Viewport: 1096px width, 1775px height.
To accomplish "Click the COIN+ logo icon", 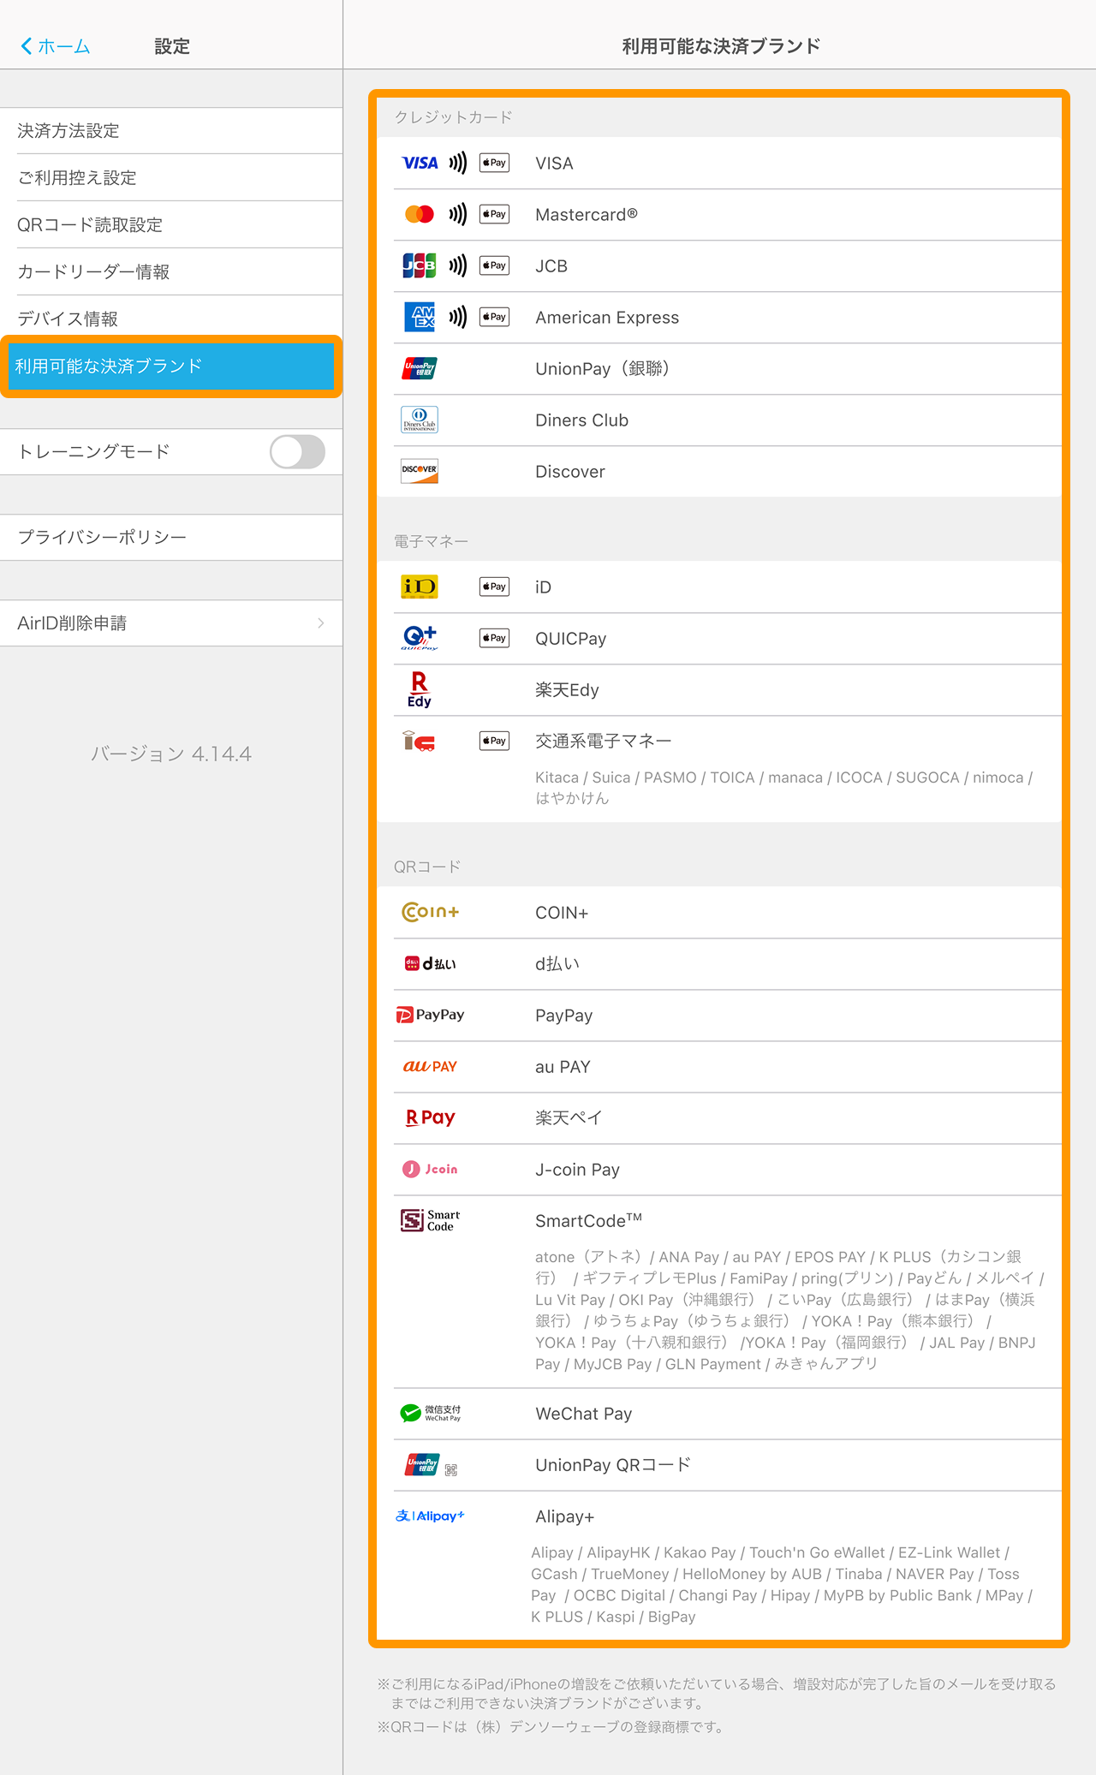I will (431, 912).
